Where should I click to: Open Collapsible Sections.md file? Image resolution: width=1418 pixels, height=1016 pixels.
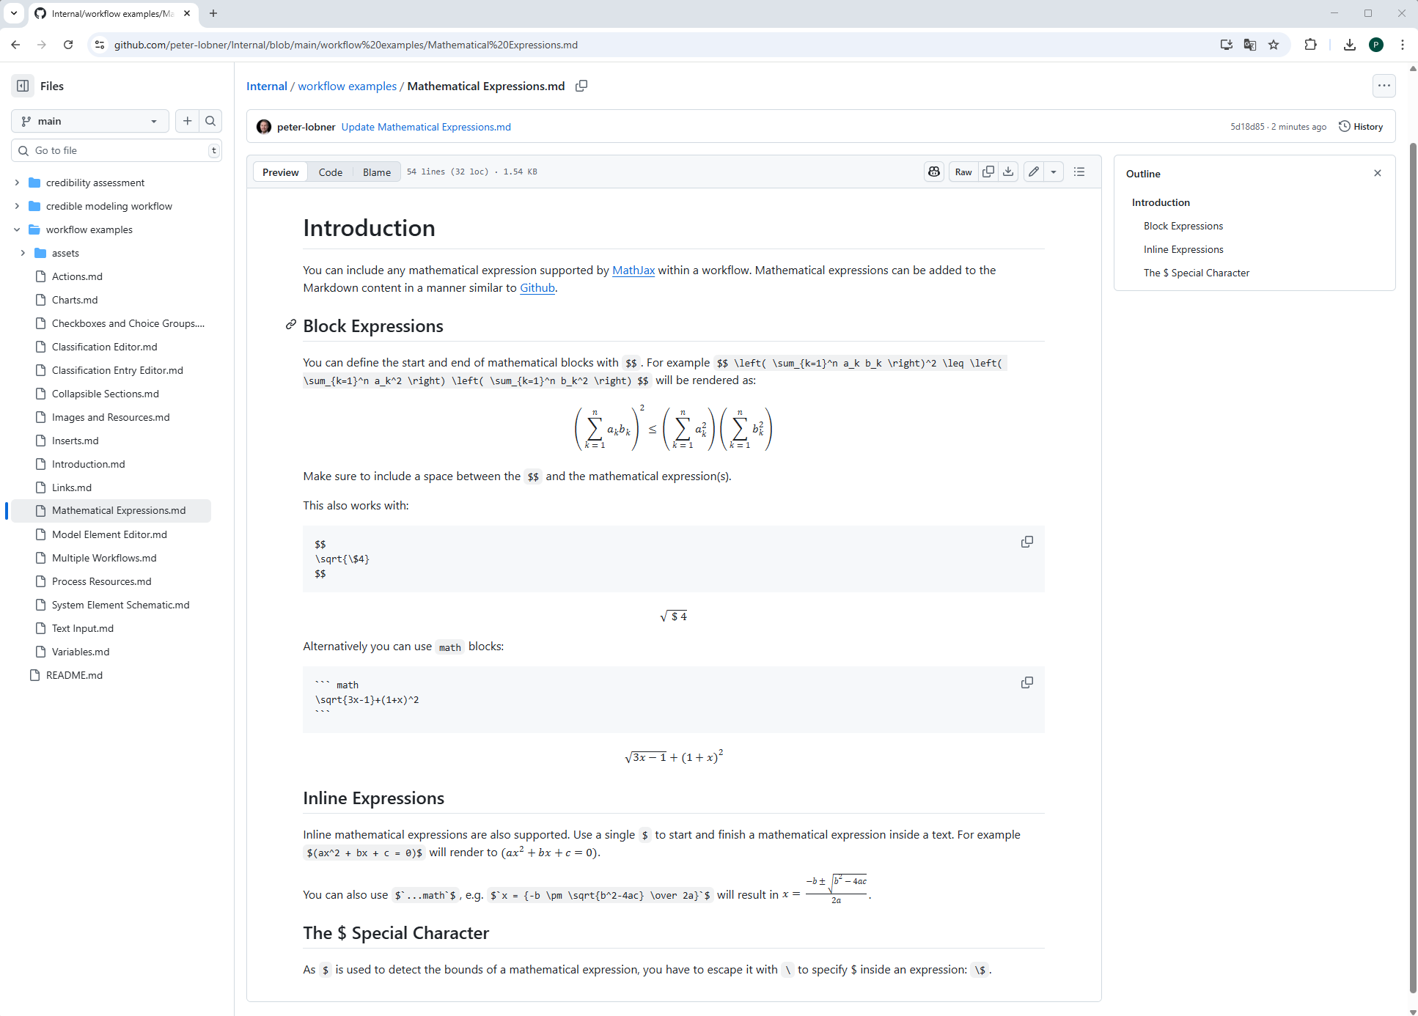click(x=105, y=394)
